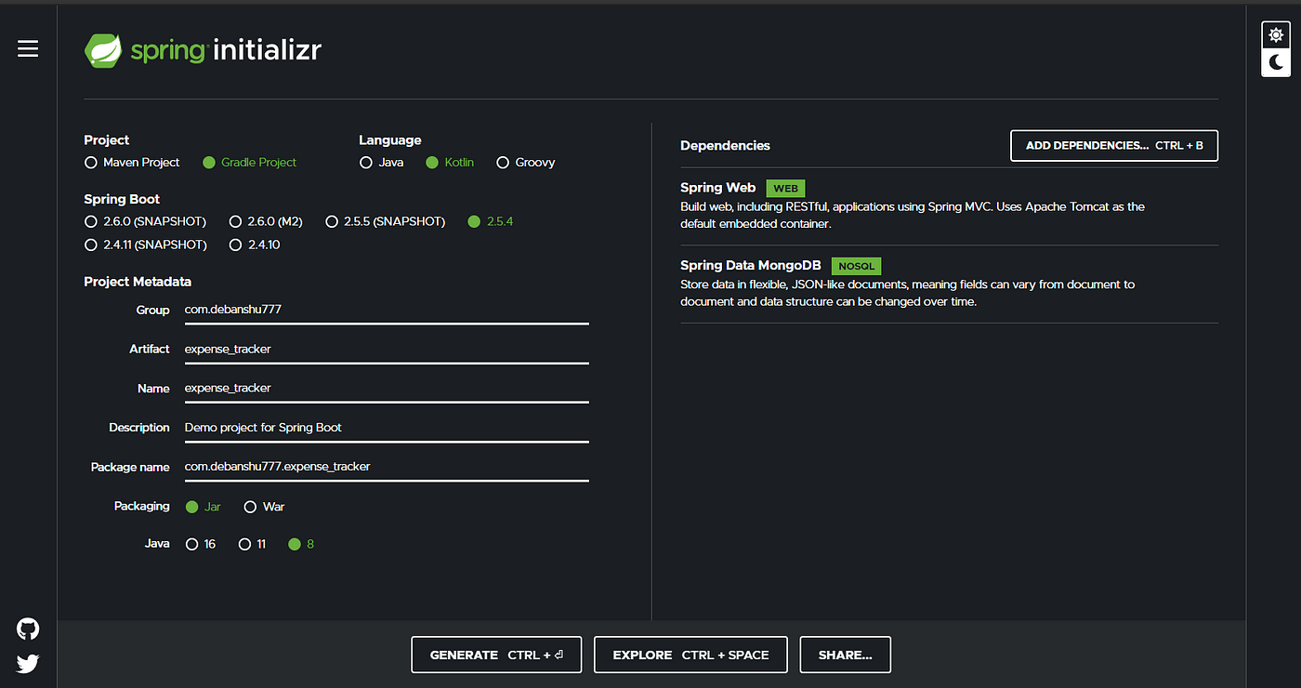Click the Dependencies heading
The width and height of the screenshot is (1301, 688).
click(x=725, y=146)
